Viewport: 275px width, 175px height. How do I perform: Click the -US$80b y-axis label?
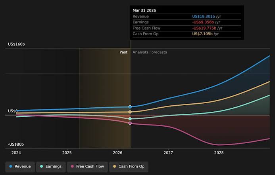[16, 145]
